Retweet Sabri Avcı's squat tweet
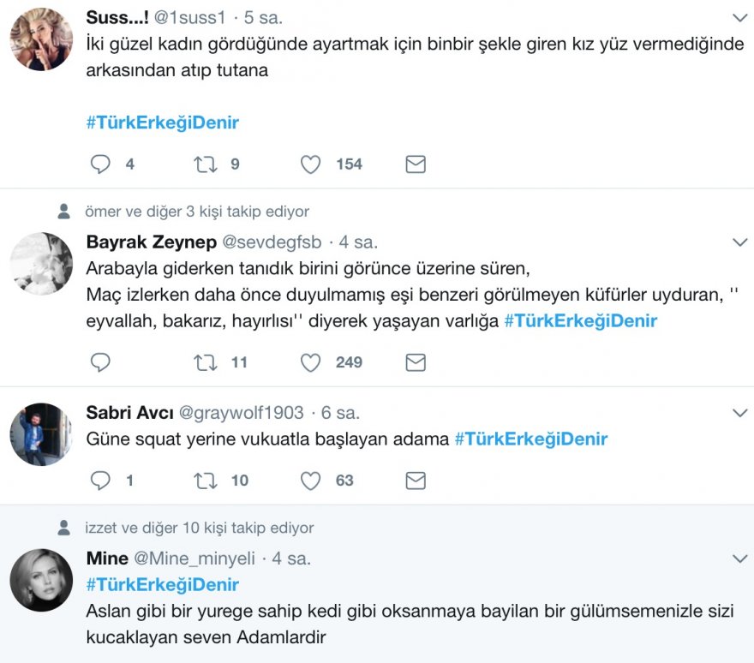Image resolution: width=754 pixels, height=663 pixels. coord(206,481)
